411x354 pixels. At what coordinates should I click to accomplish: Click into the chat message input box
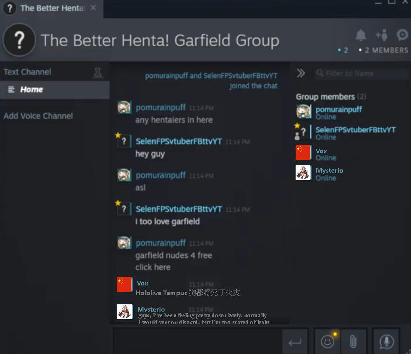198,342
